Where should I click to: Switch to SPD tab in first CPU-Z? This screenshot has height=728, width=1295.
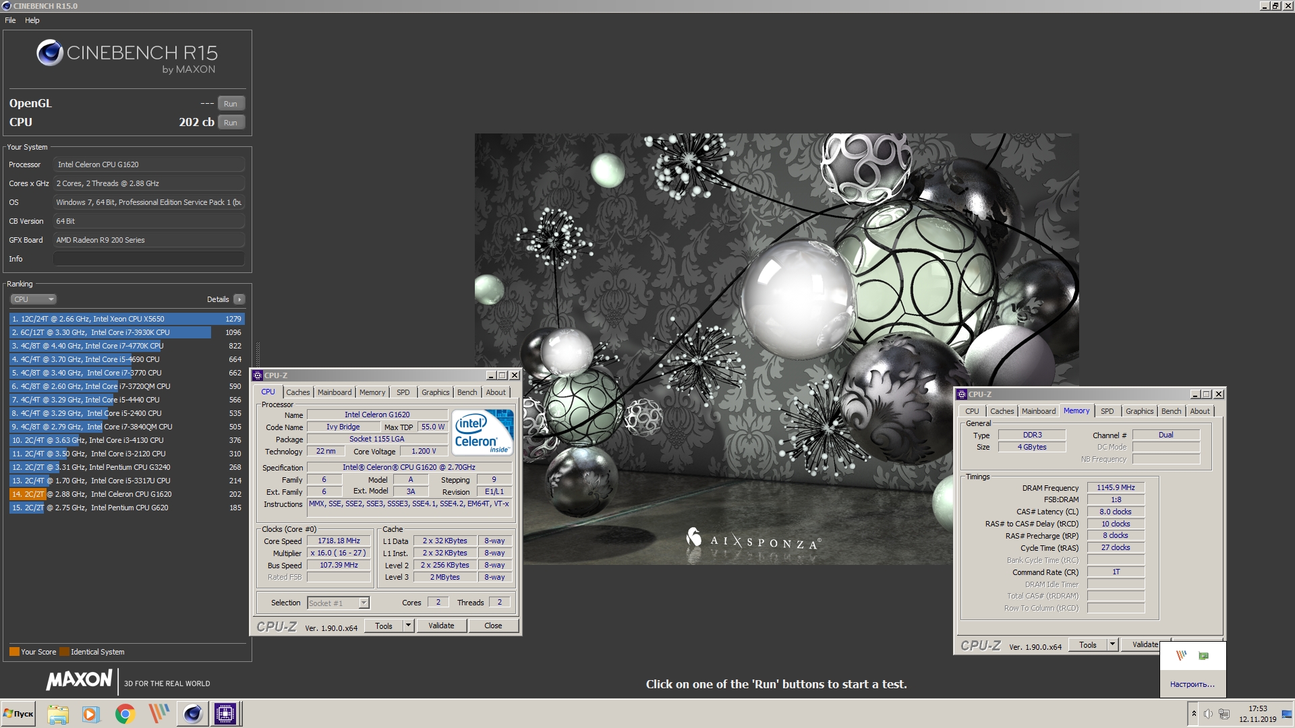click(x=403, y=392)
